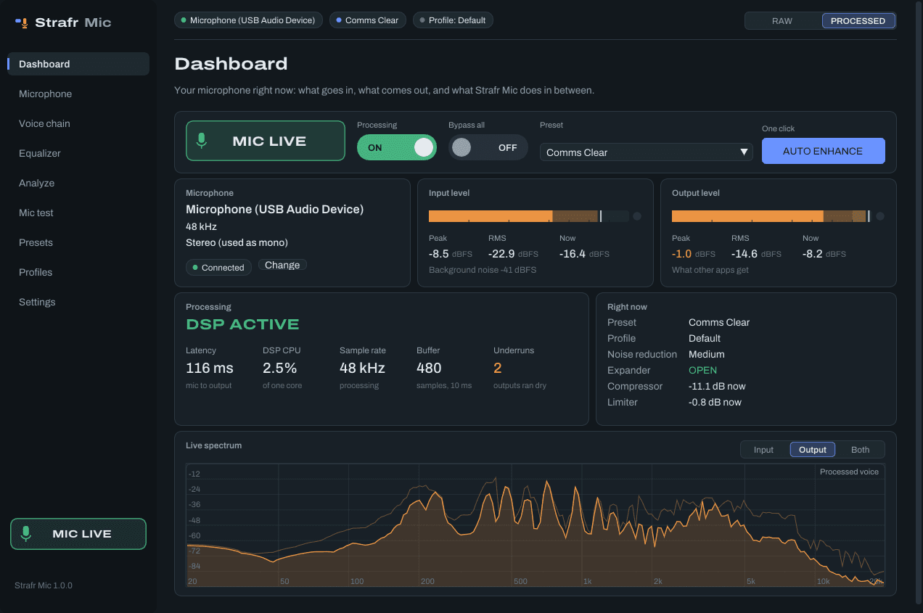This screenshot has height=613, width=923.
Task: Click the live spectrum graph
Action: (536, 525)
